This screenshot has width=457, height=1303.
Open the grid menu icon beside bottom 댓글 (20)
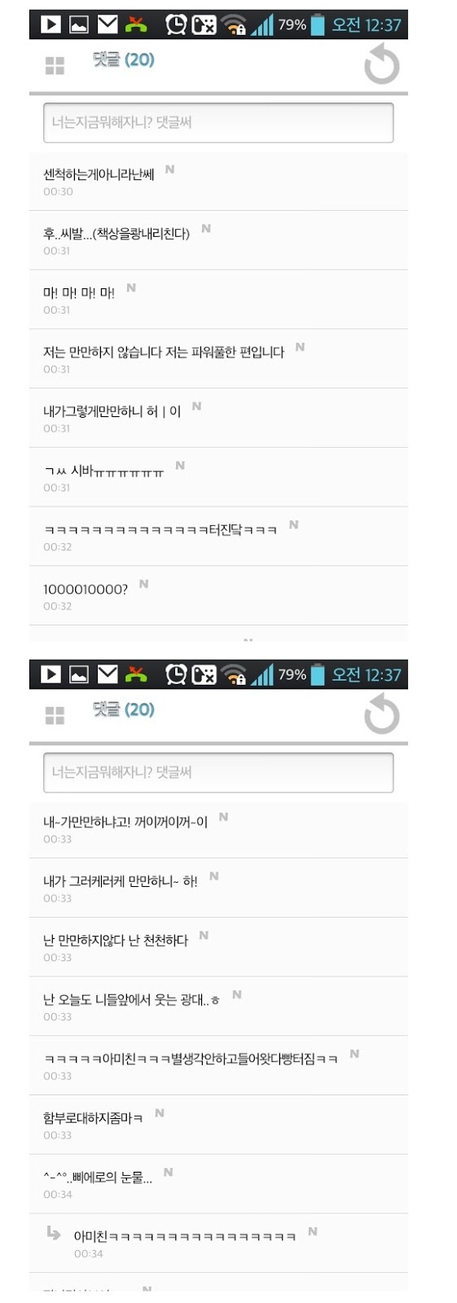(x=55, y=716)
